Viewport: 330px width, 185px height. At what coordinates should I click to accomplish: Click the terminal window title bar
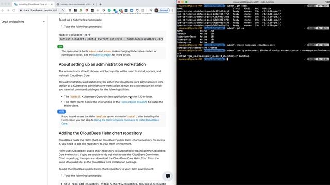[253, 2]
